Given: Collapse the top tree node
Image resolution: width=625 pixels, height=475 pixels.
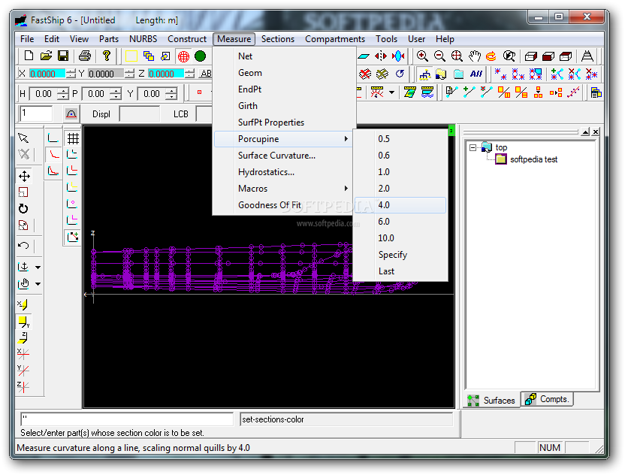Looking at the screenshot, I should [x=473, y=147].
